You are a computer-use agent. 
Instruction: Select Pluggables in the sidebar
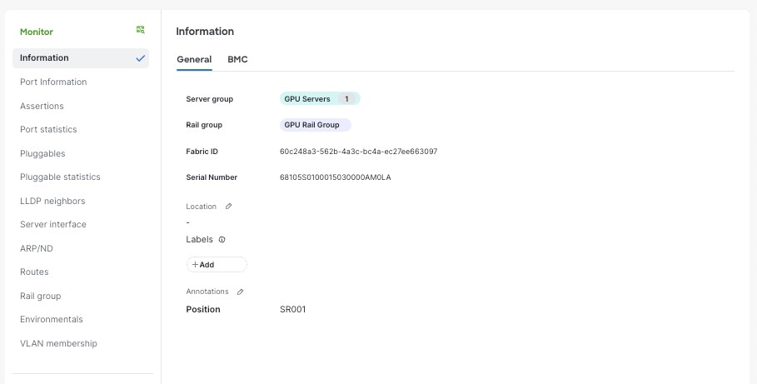[42, 153]
